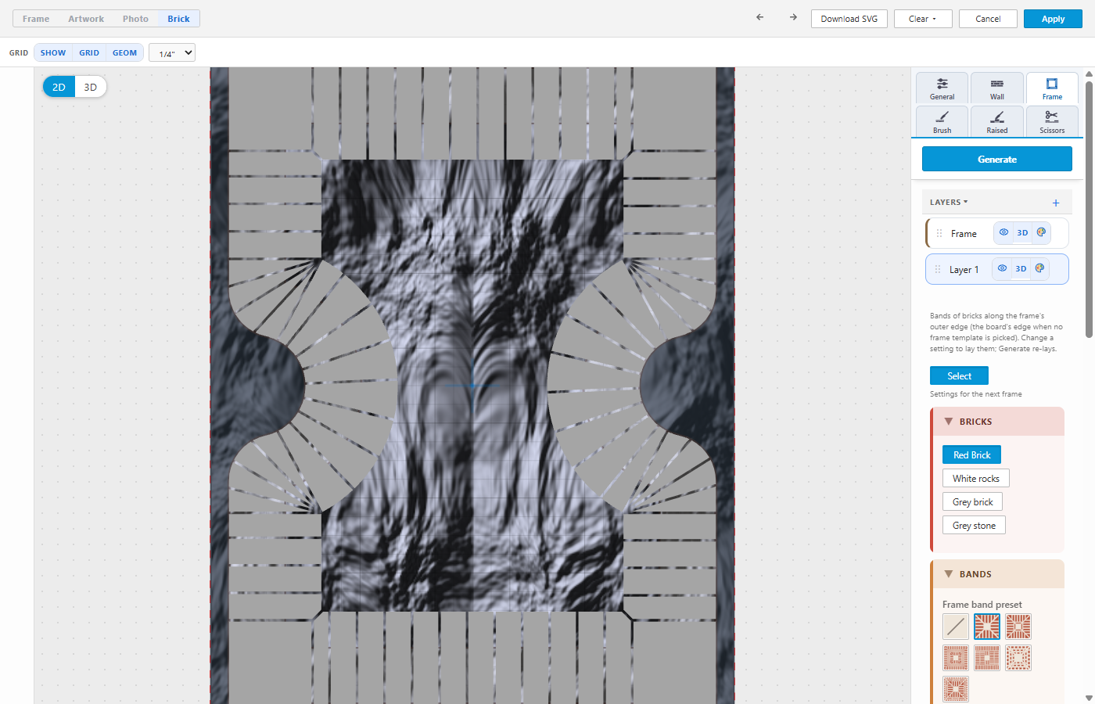1095x704 pixels.
Task: Switch to the Artwork tab
Action: [86, 19]
